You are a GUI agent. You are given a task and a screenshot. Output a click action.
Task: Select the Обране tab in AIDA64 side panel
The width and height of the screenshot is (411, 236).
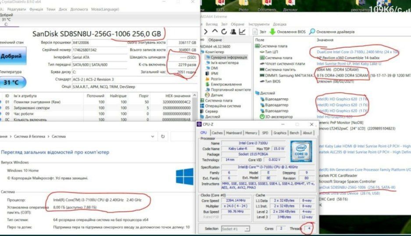pyautogui.click(x=215, y=40)
